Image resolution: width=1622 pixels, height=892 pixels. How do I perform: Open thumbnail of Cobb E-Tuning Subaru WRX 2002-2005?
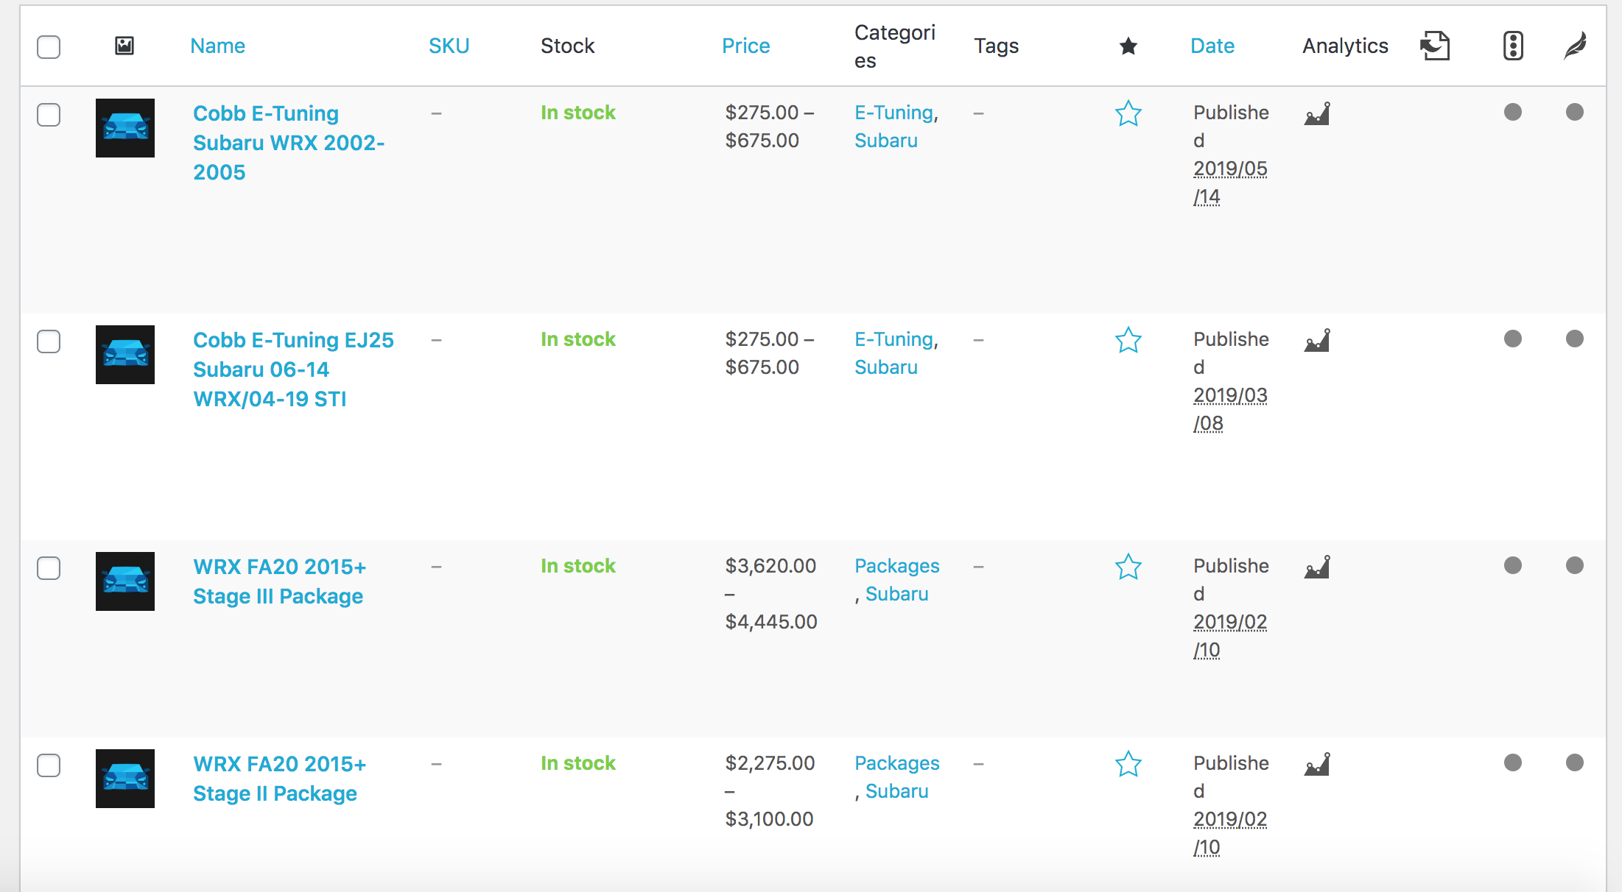coord(125,128)
